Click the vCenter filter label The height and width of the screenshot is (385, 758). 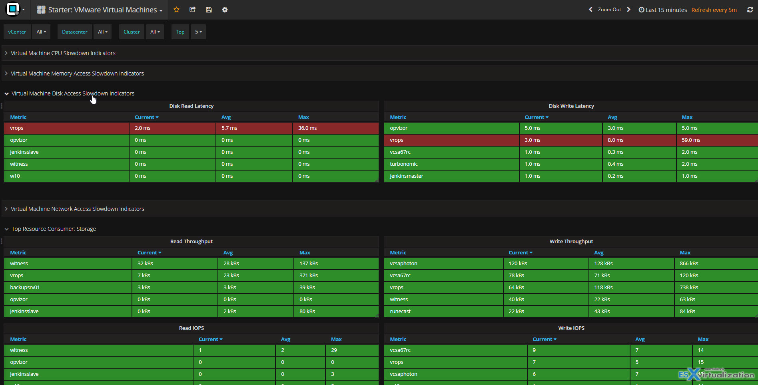(17, 32)
